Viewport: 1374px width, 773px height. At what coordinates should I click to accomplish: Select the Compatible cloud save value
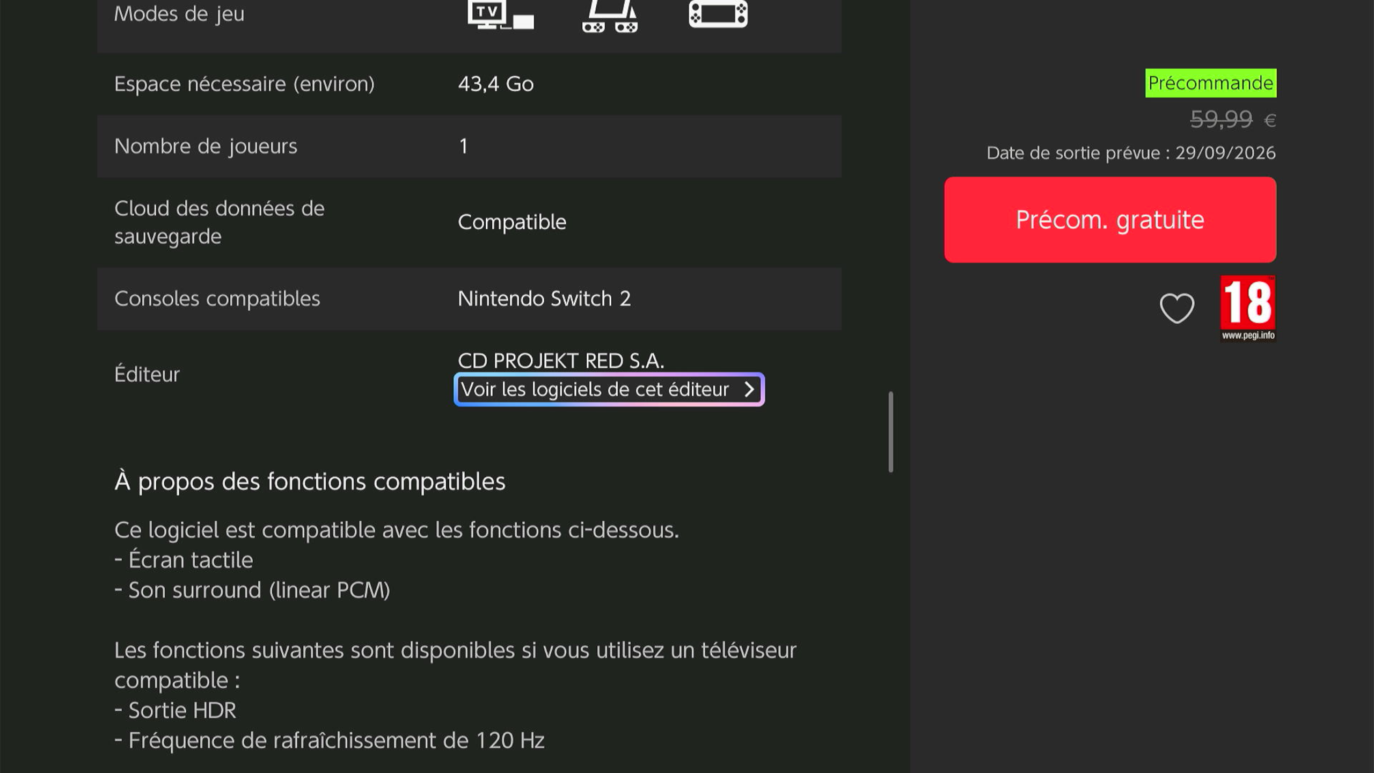(x=512, y=222)
